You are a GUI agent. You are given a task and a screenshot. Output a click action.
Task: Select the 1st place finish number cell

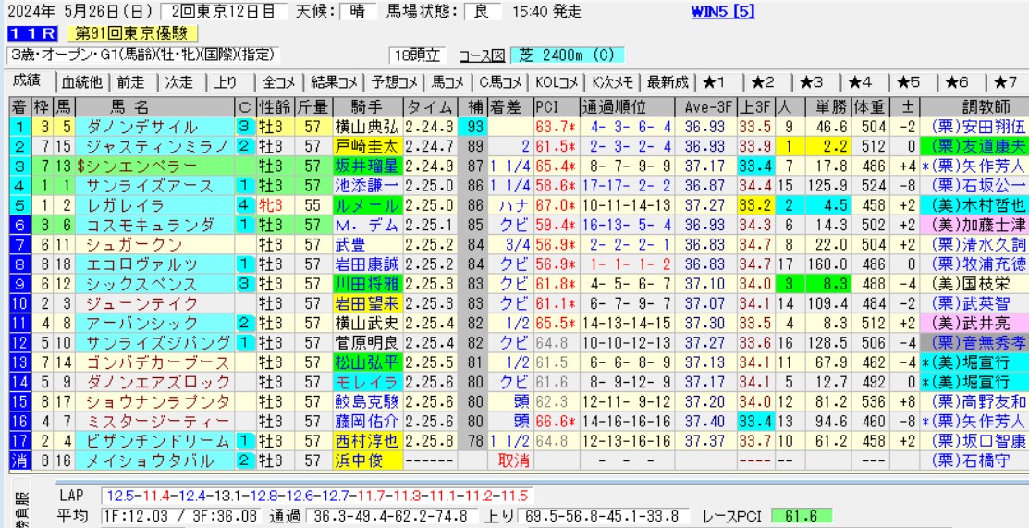(18, 126)
